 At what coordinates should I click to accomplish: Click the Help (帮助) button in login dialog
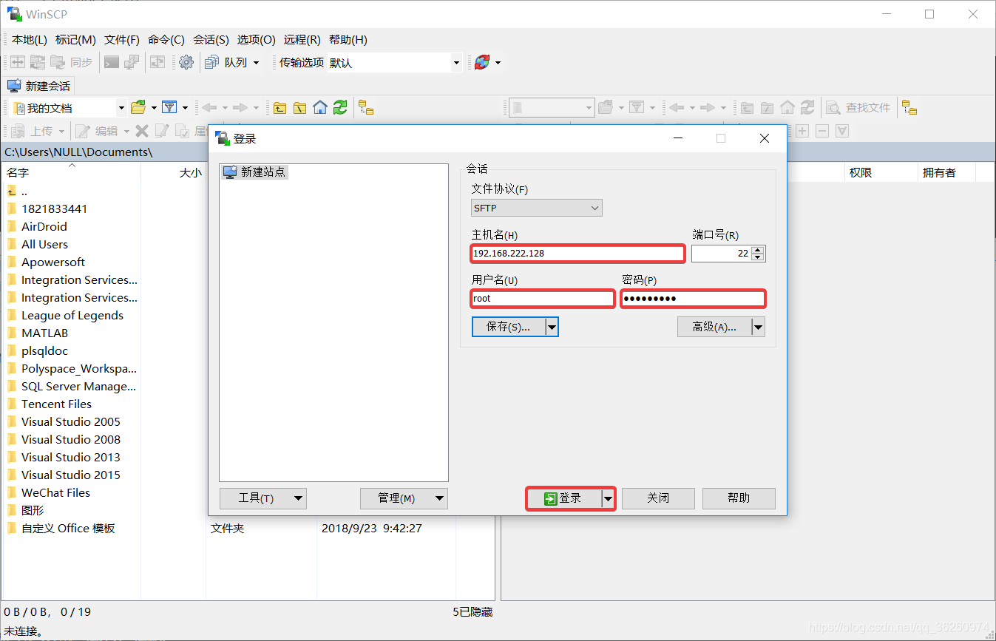point(739,498)
